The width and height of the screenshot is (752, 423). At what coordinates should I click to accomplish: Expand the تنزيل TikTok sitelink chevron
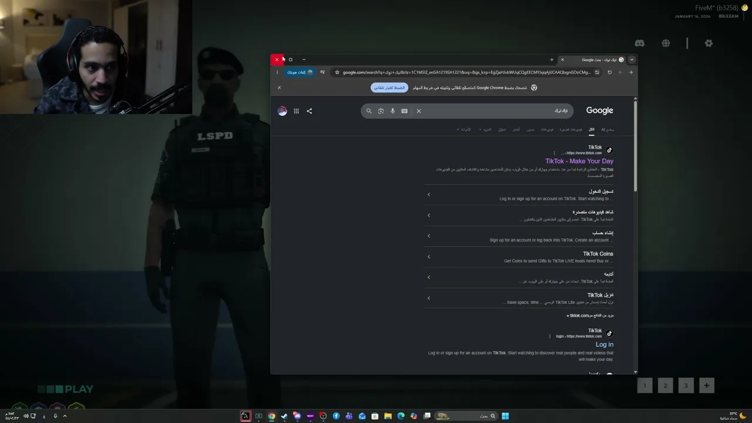tap(429, 298)
